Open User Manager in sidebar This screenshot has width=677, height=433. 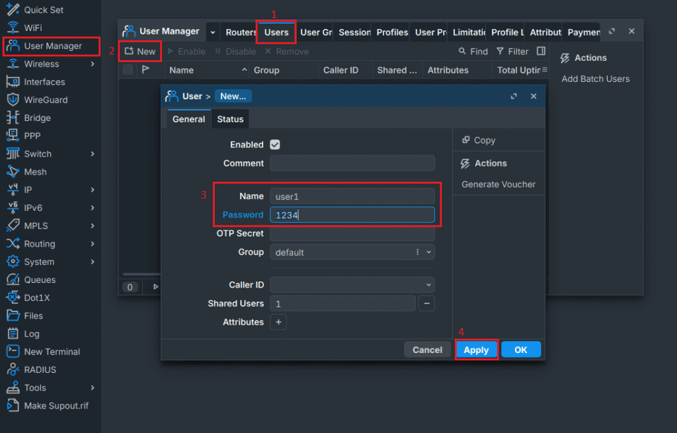53,46
